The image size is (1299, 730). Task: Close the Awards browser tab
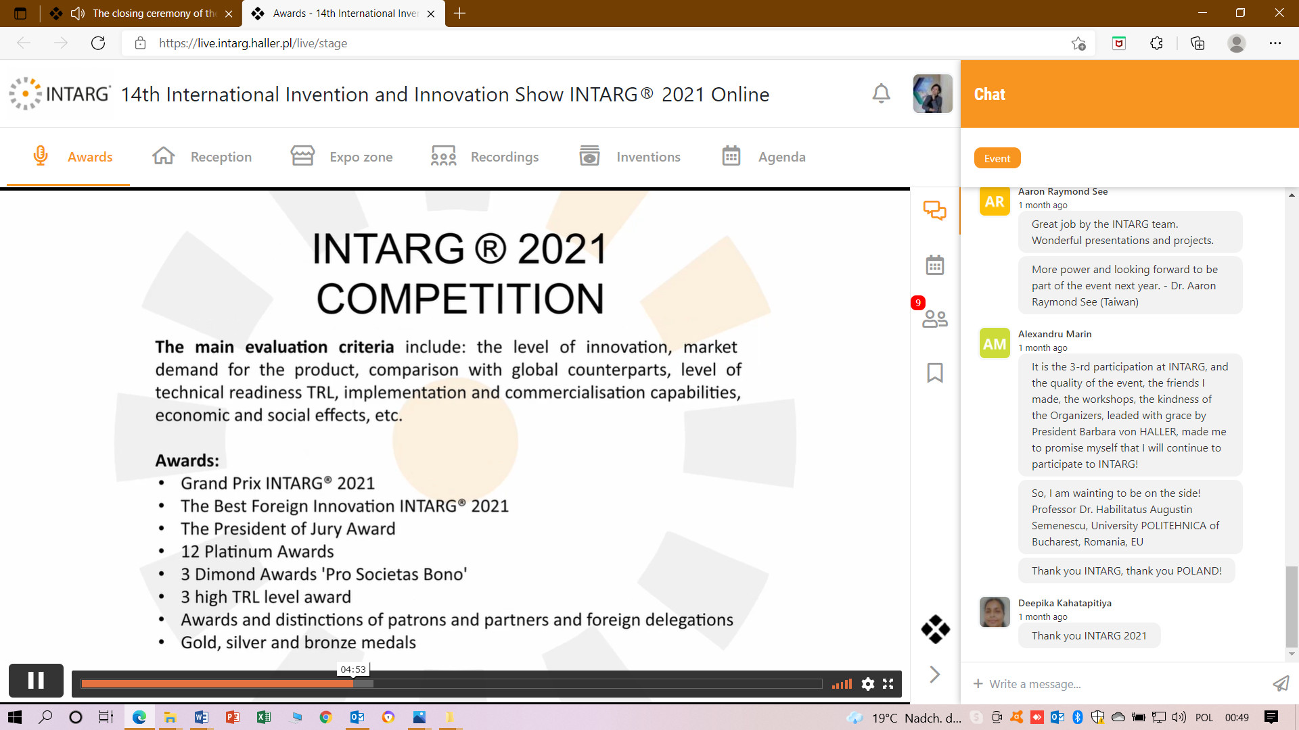[431, 14]
